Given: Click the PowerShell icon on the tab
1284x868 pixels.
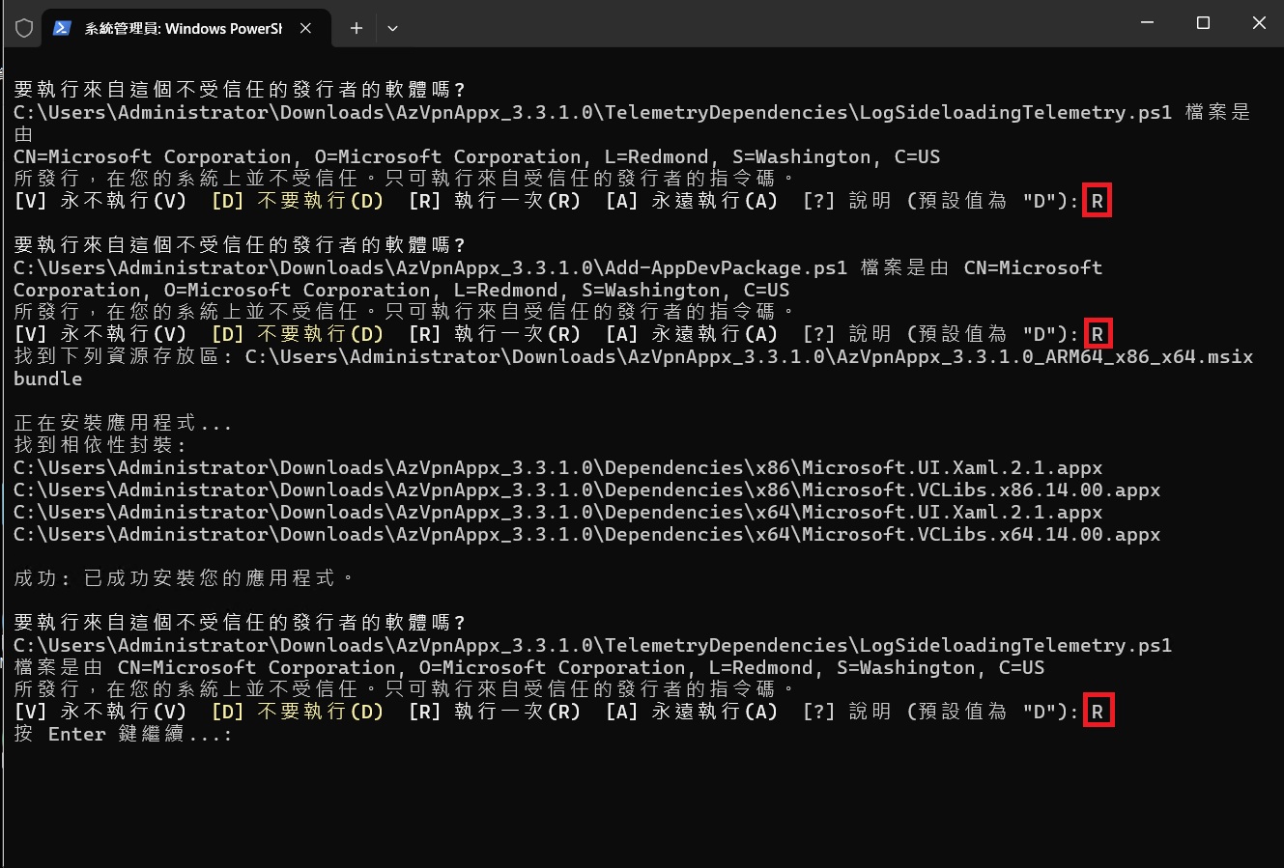Looking at the screenshot, I should point(61,28).
